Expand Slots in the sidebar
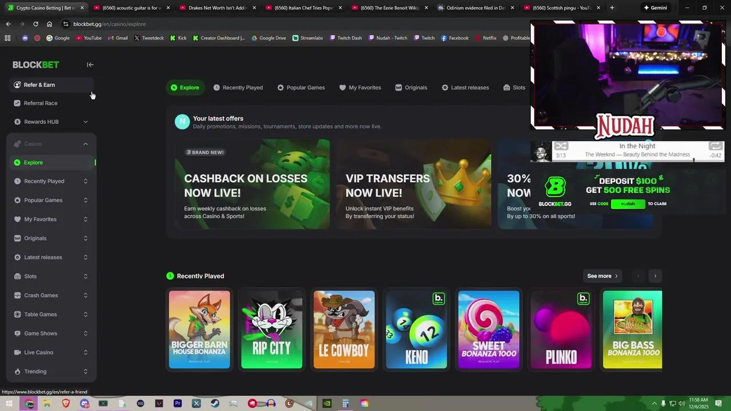 pyautogui.click(x=85, y=276)
